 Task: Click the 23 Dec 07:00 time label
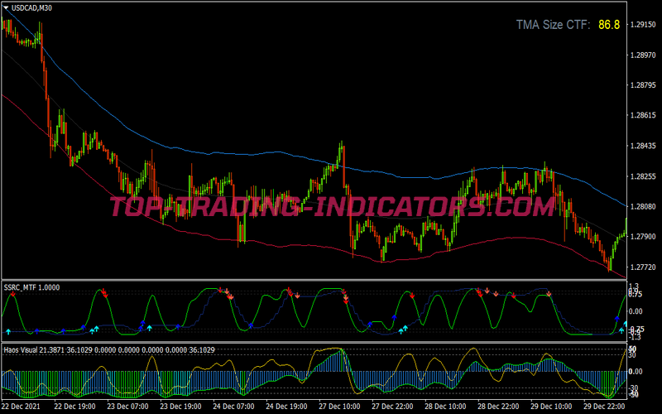click(127, 406)
